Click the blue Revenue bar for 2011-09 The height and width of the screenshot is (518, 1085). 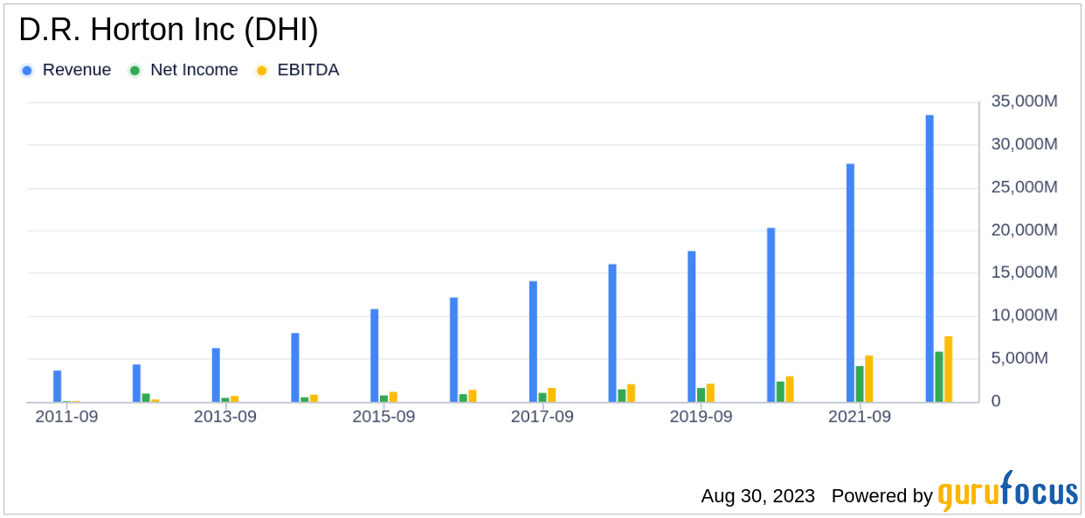coord(57,386)
